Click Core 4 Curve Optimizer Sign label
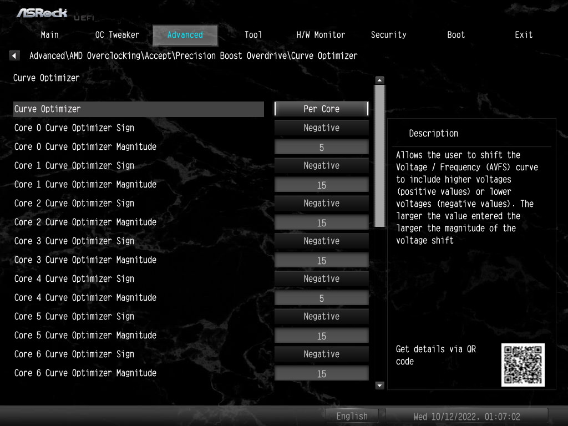 point(74,278)
